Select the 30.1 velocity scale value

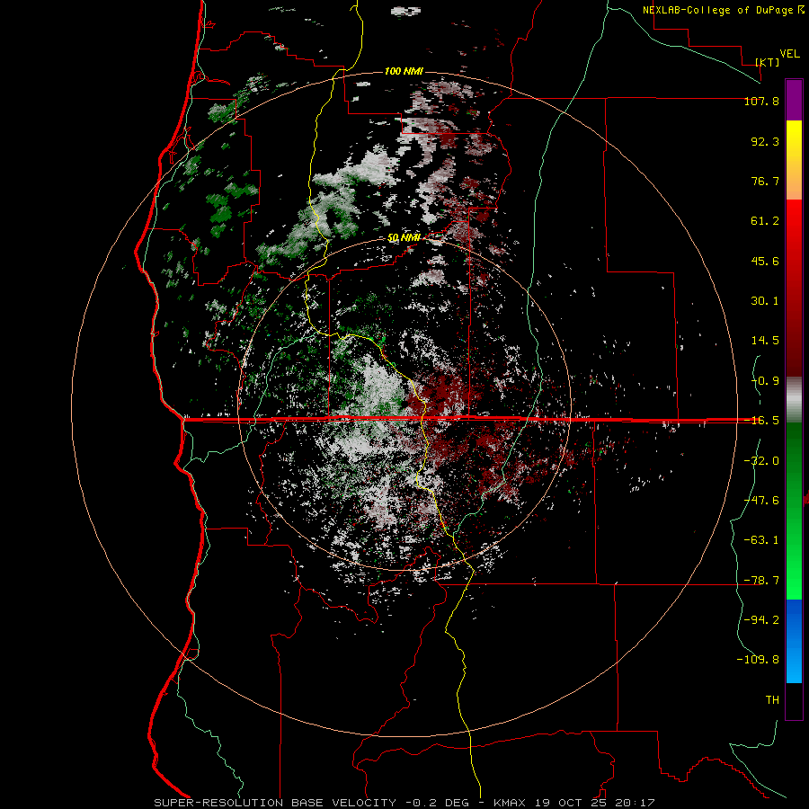click(765, 301)
